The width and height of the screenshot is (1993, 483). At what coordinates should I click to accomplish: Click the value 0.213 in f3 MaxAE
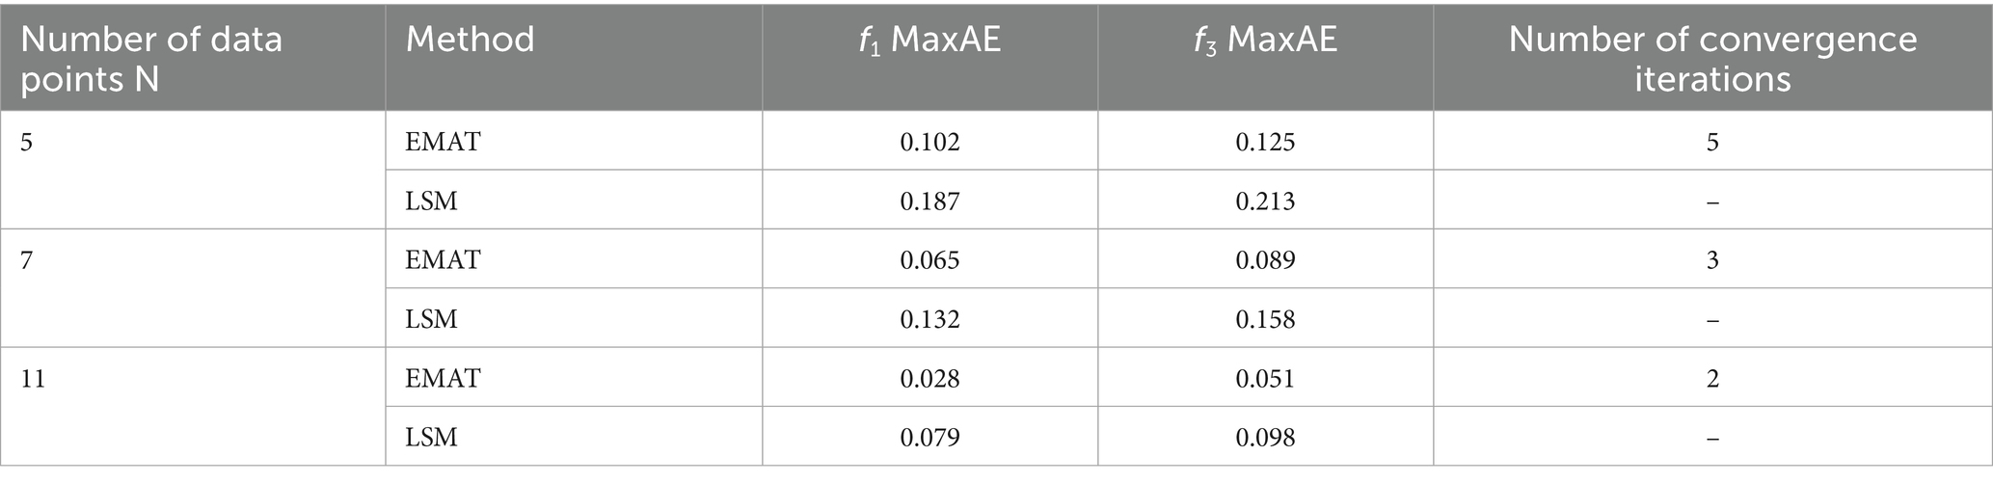point(1266,200)
